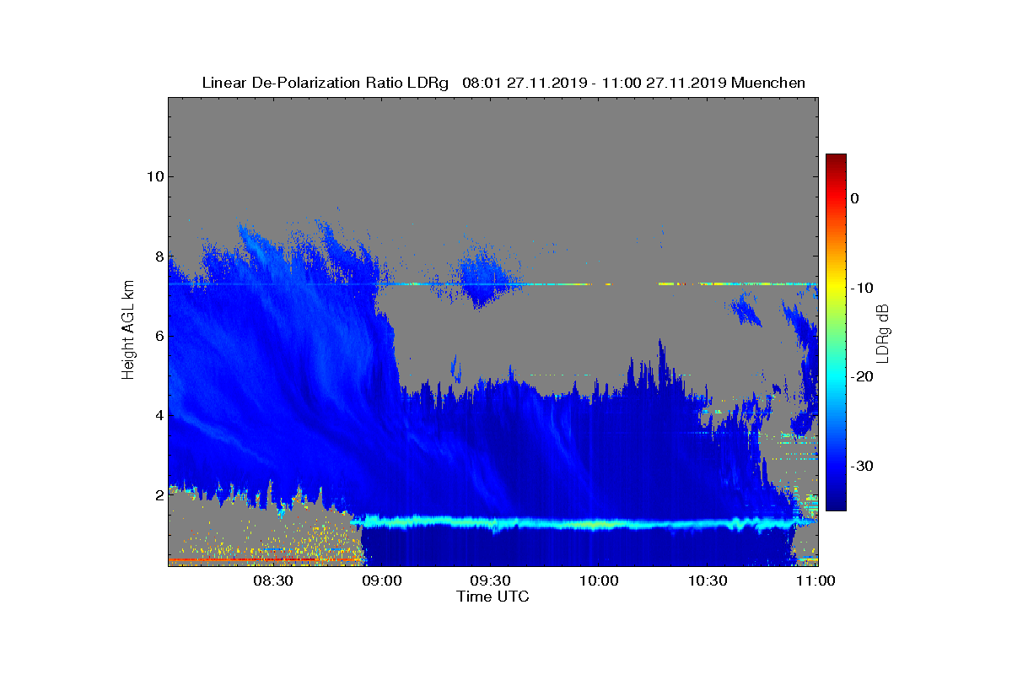Click the height axis label '6'
Viewport: 1012px width, 675px height.
point(158,336)
